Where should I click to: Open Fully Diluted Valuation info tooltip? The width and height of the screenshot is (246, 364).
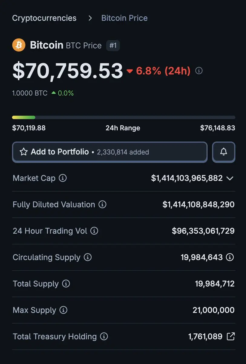pos(103,204)
